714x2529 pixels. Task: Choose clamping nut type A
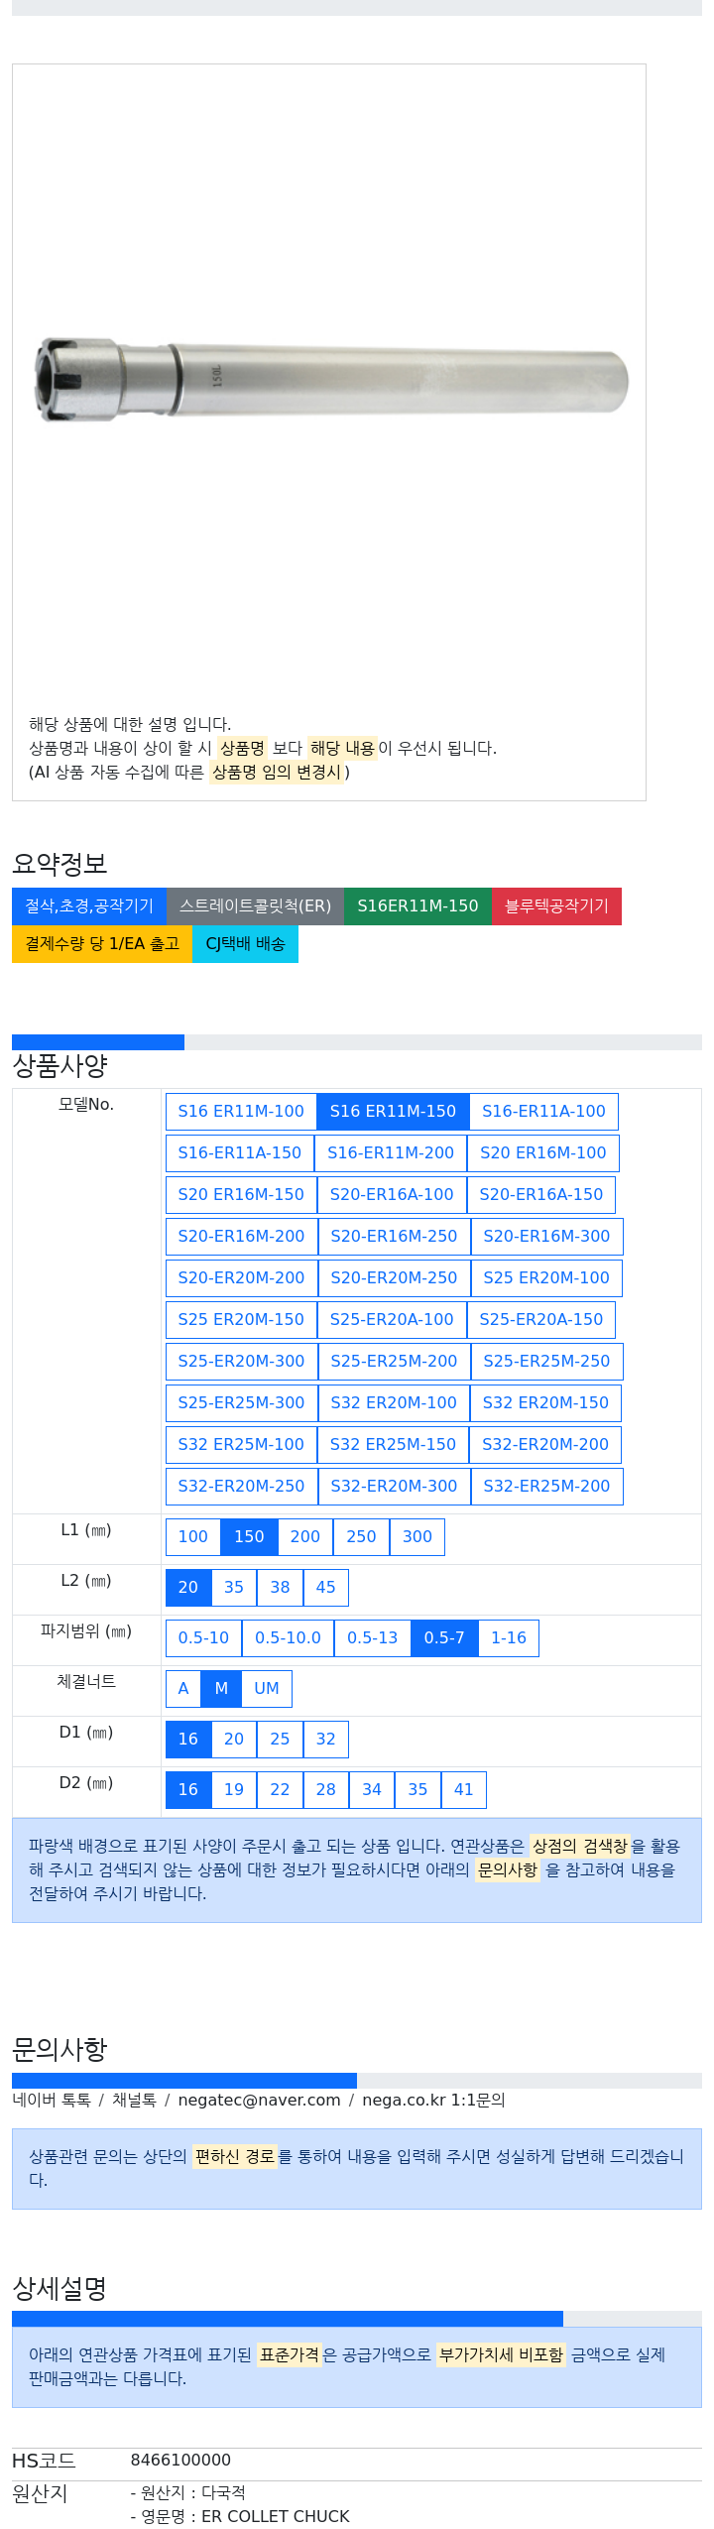click(183, 1689)
